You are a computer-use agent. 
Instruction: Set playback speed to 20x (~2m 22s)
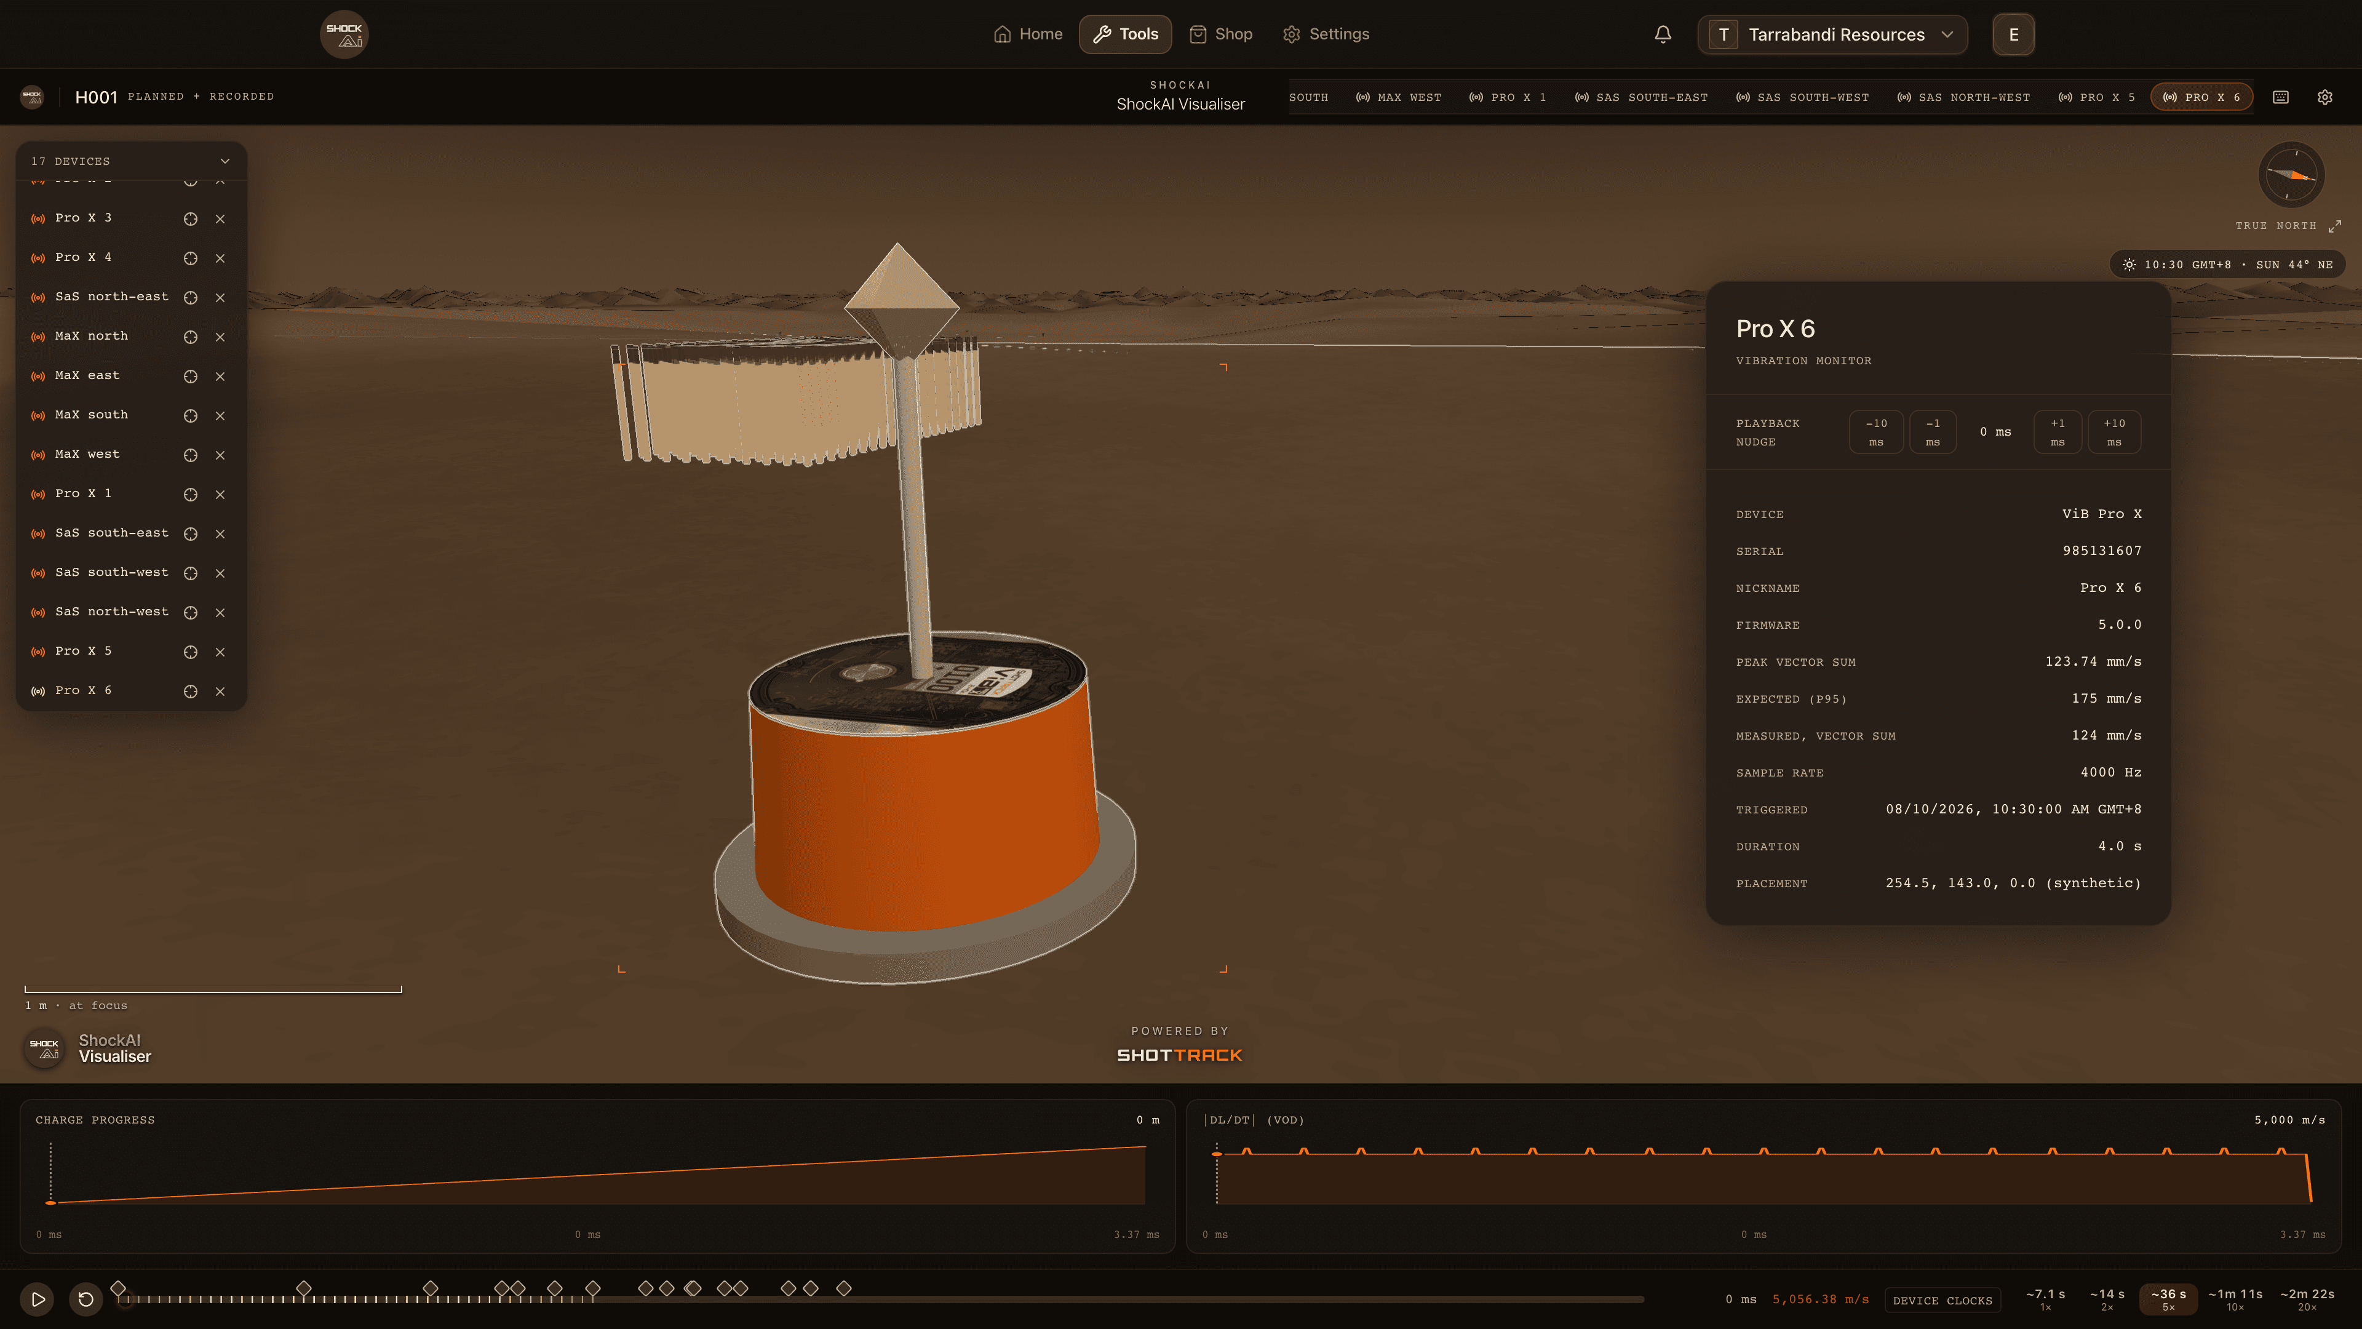[2307, 1299]
